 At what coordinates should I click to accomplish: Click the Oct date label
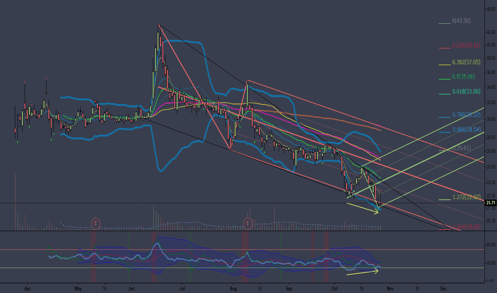click(335, 289)
